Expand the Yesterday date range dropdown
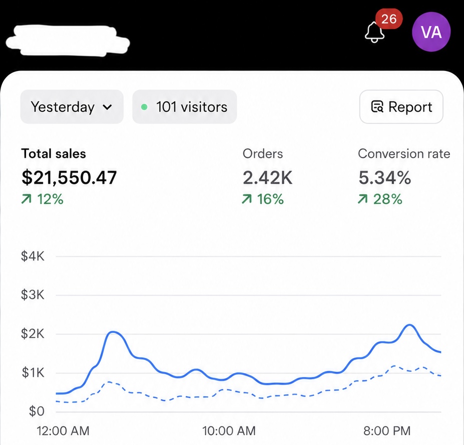 pyautogui.click(x=72, y=106)
